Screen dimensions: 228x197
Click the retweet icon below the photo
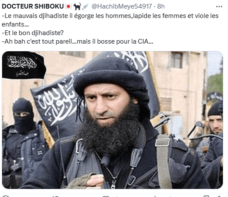(x=55, y=197)
